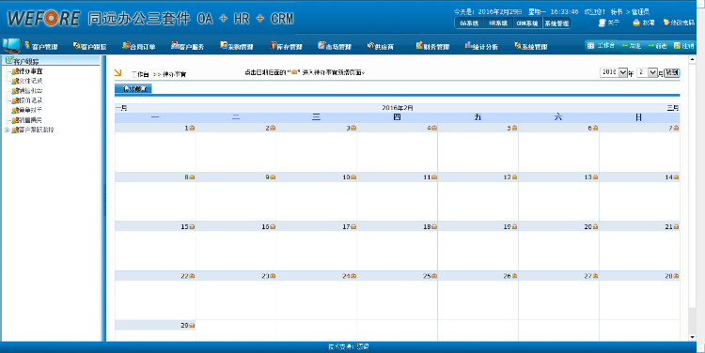
Task: Click the 客户跟踪 sidebar panel header
Action: click(51, 61)
